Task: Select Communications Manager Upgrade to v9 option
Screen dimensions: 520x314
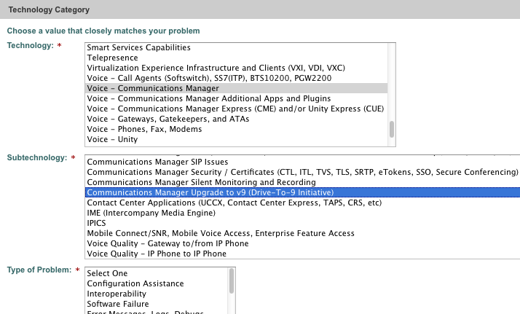Action: tap(302, 192)
